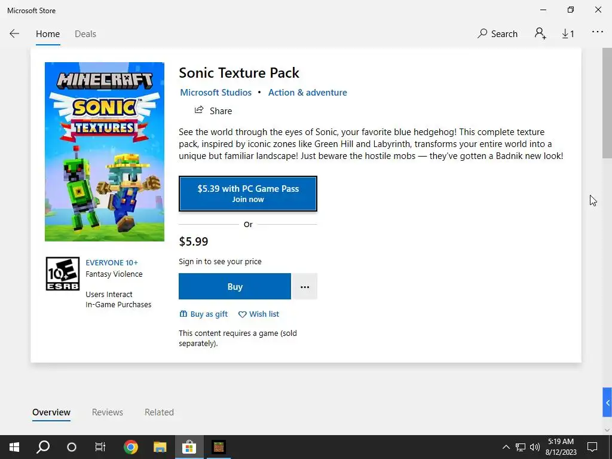
Task: Click the Buy as gift link
Action: click(x=203, y=314)
